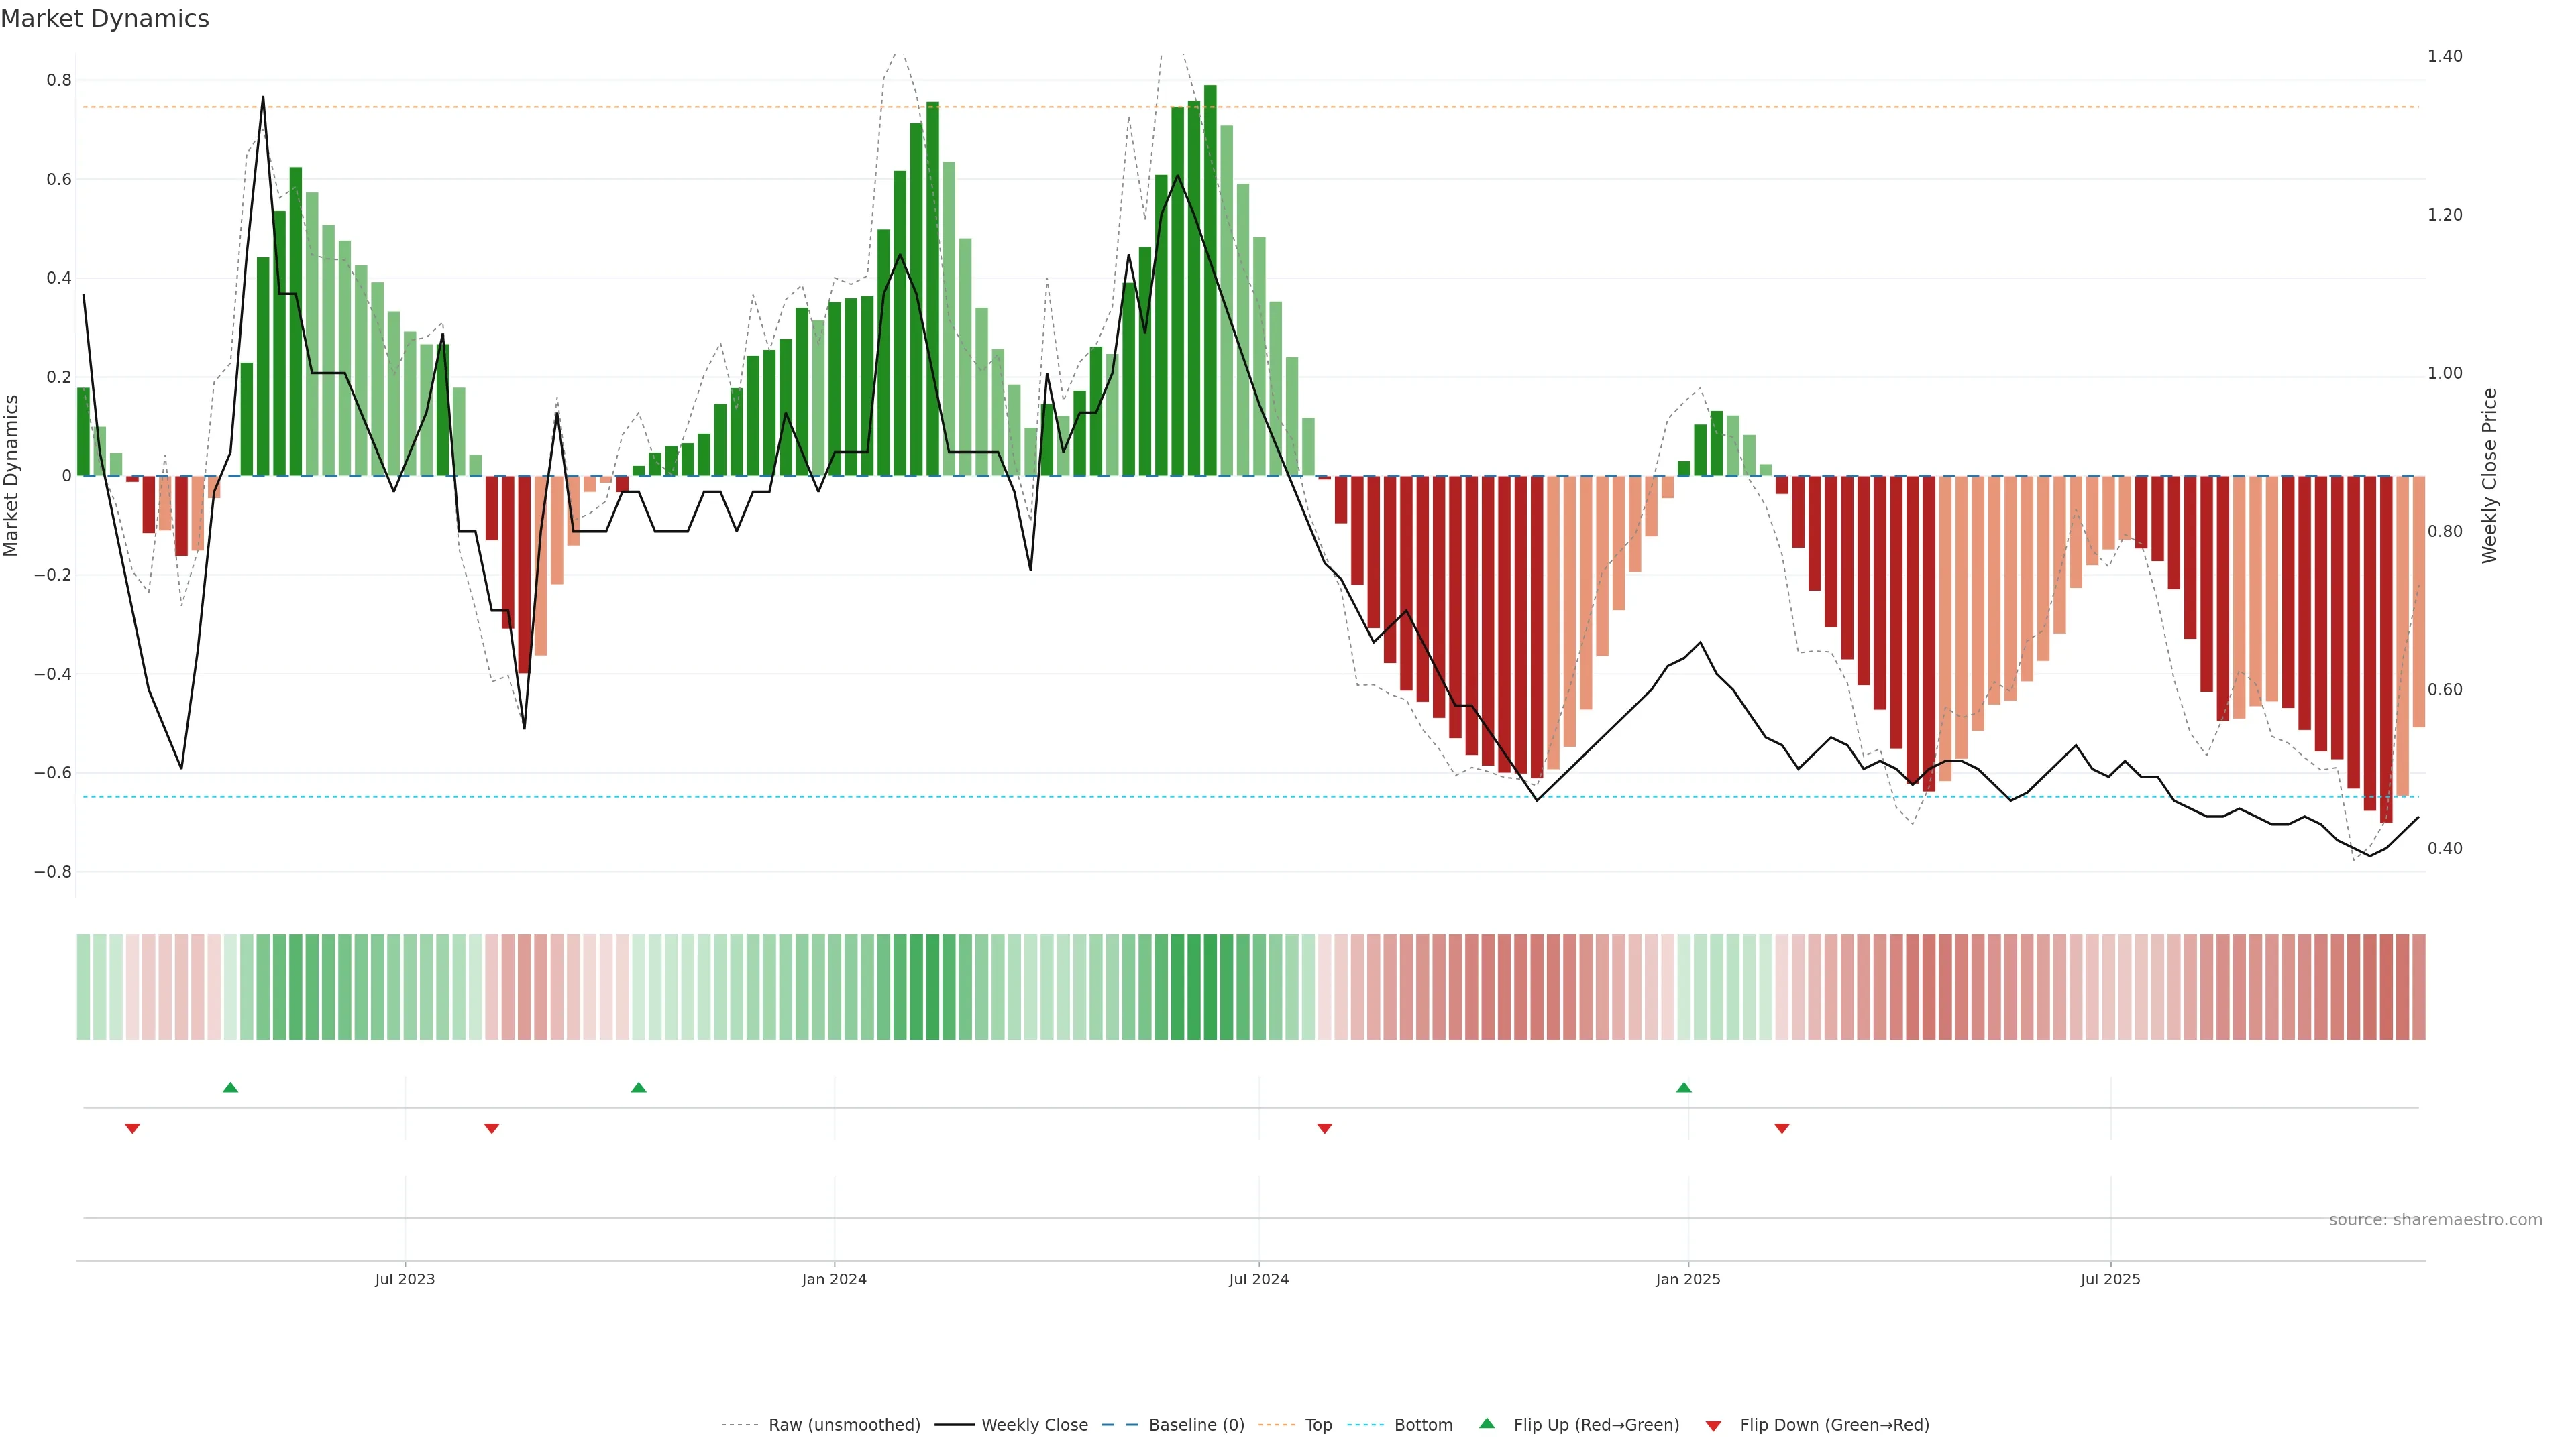Screen dimensions: 2576x1448
Task: Toggle Flip Down (Green→Red) legend entry
Action: pos(1834,1425)
